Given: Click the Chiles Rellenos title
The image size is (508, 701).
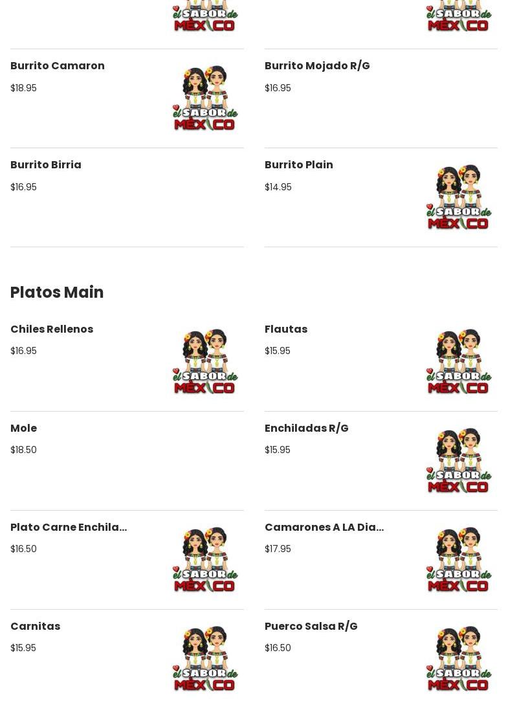Looking at the screenshot, I should (52, 329).
